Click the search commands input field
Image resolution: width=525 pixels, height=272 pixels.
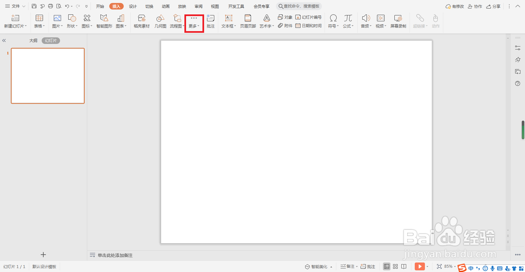click(299, 6)
